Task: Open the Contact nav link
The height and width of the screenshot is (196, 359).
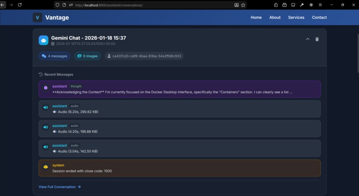Action: point(319,17)
